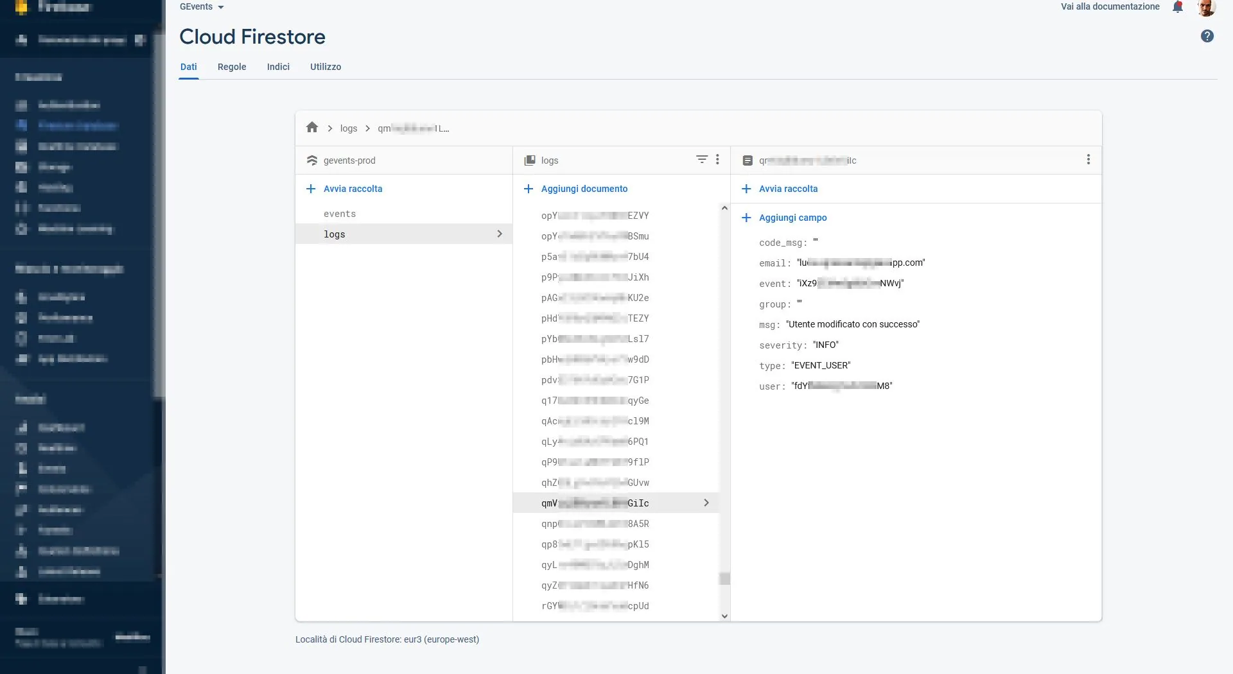
Task: Click Vai alla documentazione link
Action: click(1110, 6)
